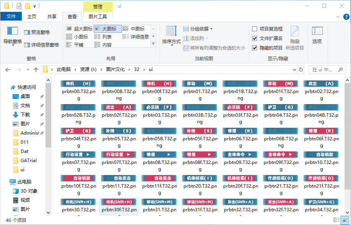The width and height of the screenshot is (351, 225).
Task: Switch to details view icon in status bar
Action: (336, 220)
